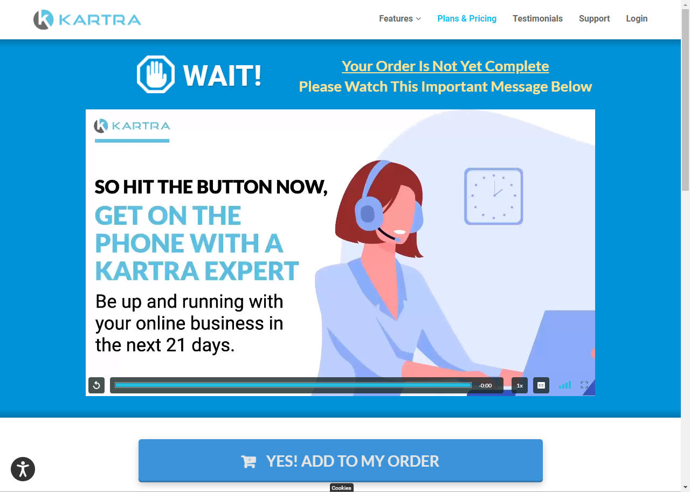Enter fullscreen mode on video
This screenshot has height=492, width=690.
tap(584, 385)
